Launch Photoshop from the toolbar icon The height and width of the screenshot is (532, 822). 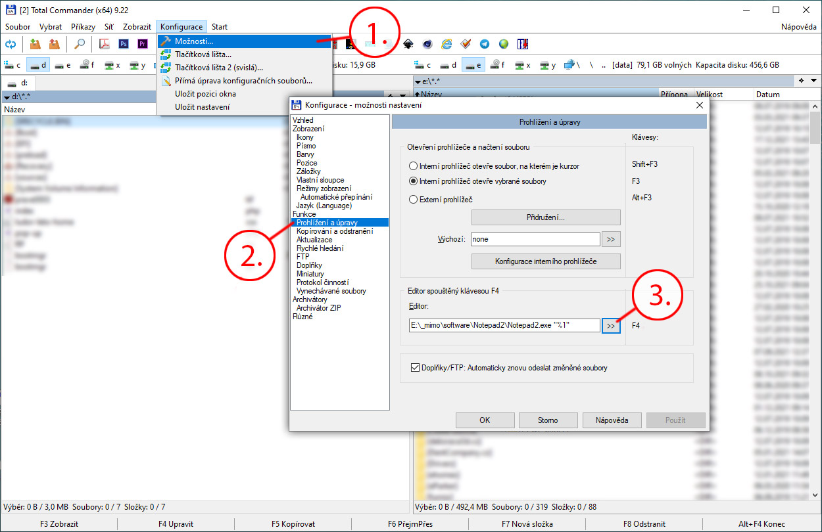coord(124,44)
